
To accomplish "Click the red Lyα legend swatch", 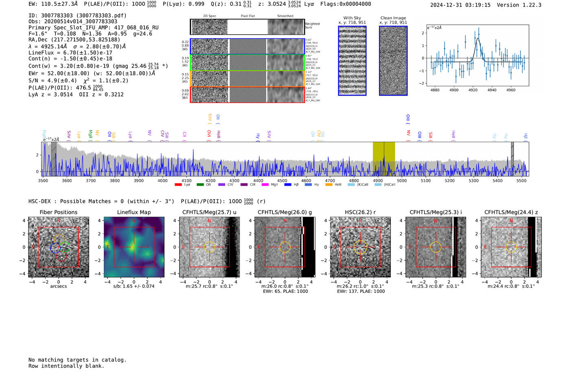I will click(x=178, y=185).
